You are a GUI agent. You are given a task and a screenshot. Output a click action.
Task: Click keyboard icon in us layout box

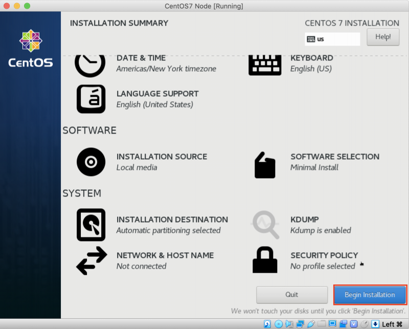pyautogui.click(x=311, y=39)
